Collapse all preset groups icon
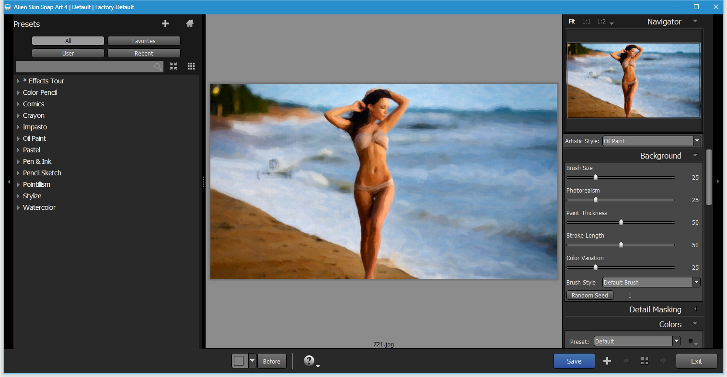The image size is (727, 377). pos(173,66)
